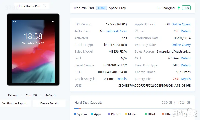Select the purple Photos legend marker
Image resolution: width=200 pixels, height=120 pixels.
[109, 114]
